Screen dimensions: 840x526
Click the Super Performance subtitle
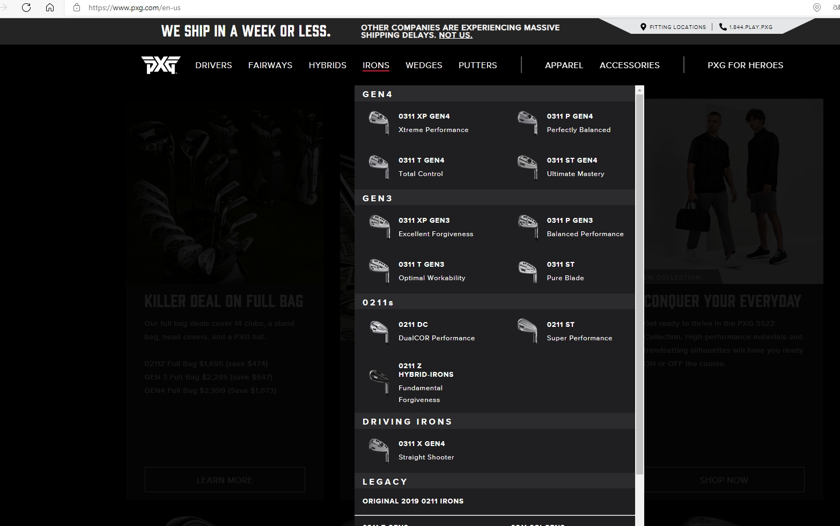coord(579,338)
